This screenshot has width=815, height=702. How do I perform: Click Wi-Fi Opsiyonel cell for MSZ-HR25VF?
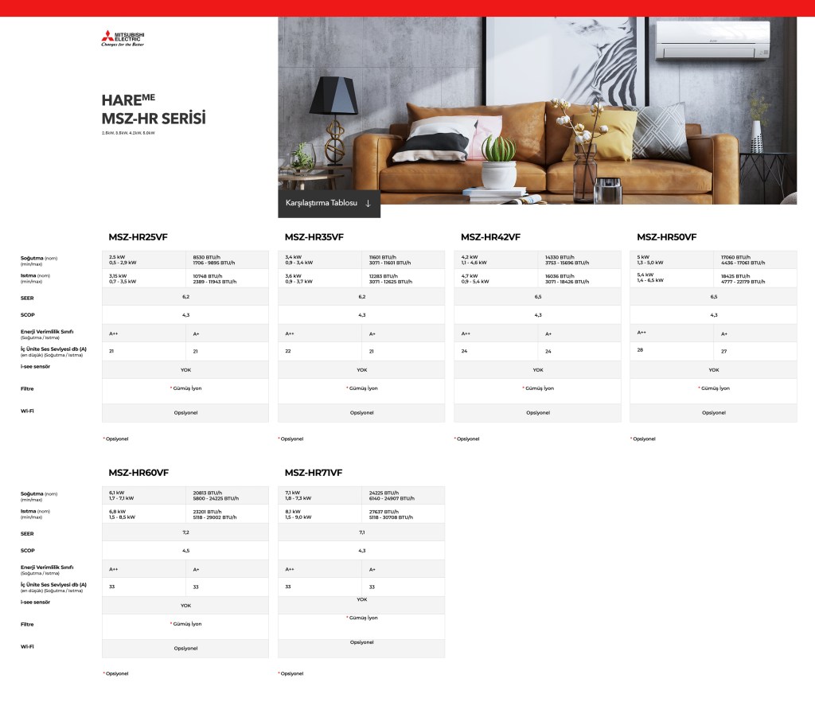pyautogui.click(x=185, y=412)
